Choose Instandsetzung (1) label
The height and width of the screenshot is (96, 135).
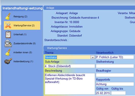click(23, 61)
